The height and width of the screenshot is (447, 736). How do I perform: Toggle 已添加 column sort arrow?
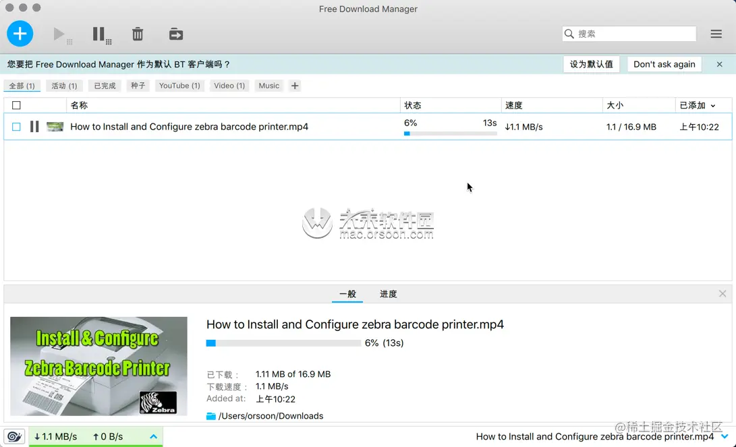[x=713, y=106]
